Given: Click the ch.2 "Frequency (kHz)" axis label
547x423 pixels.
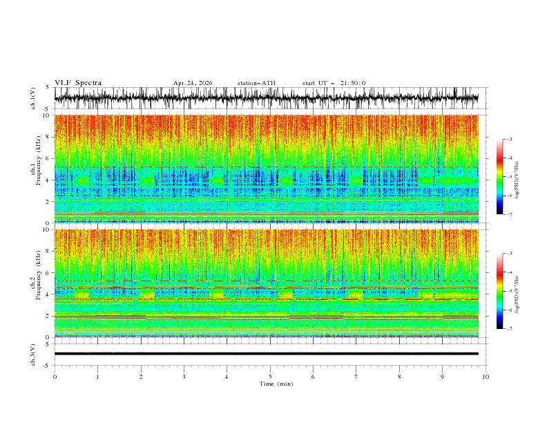Looking at the screenshot, I should click(x=39, y=275).
